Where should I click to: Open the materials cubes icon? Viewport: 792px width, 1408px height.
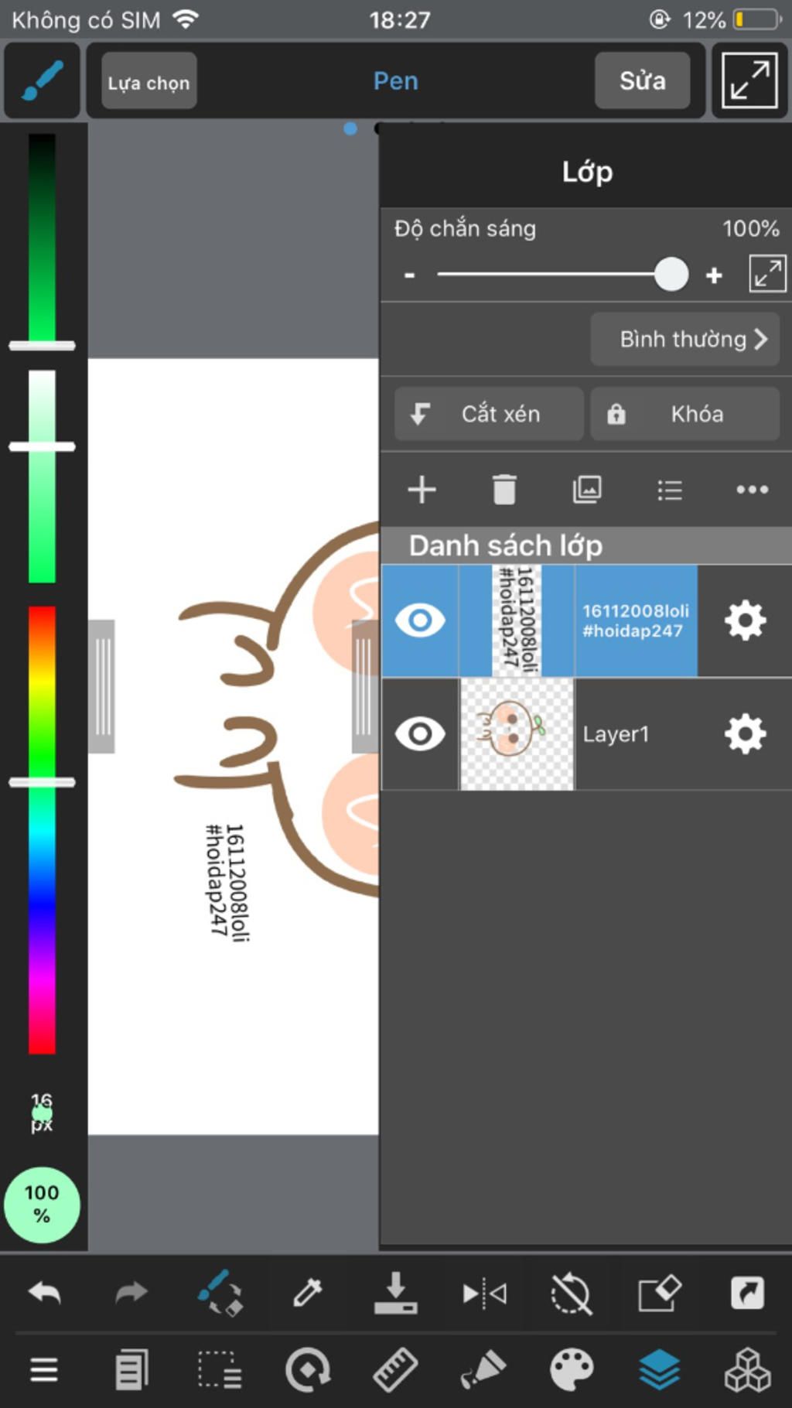point(747,1369)
